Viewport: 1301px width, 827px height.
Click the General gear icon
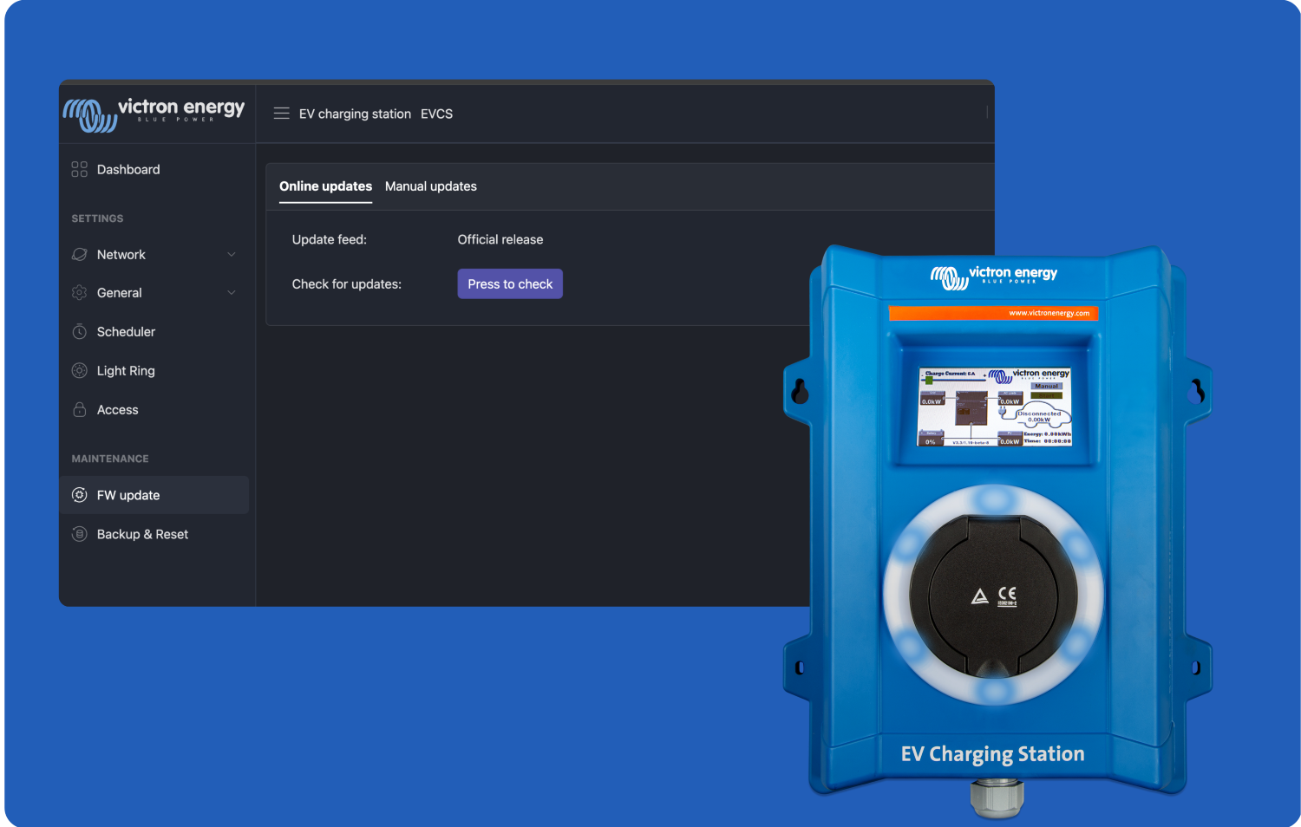(x=80, y=292)
